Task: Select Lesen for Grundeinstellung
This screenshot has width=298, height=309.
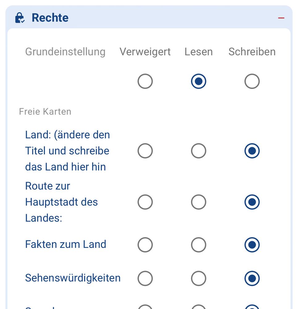Action: pos(199,81)
